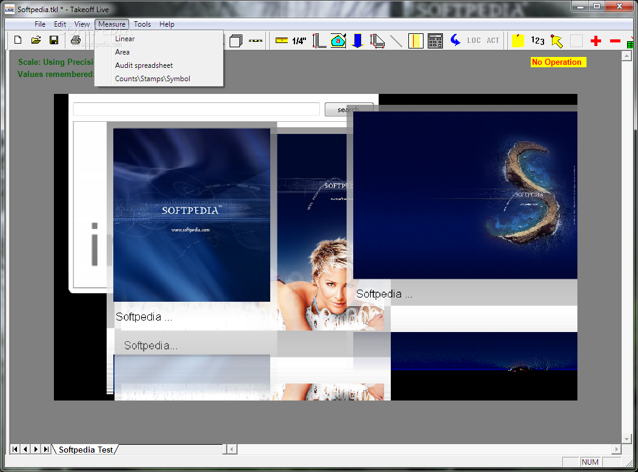The height and width of the screenshot is (472, 638).
Task: Go to the next sheet tab
Action: click(36, 449)
